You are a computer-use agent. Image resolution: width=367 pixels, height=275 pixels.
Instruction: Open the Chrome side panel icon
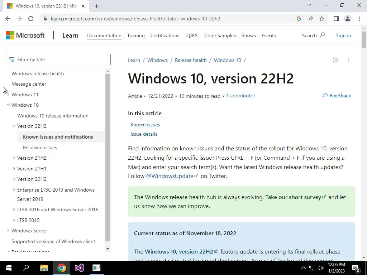336,19
